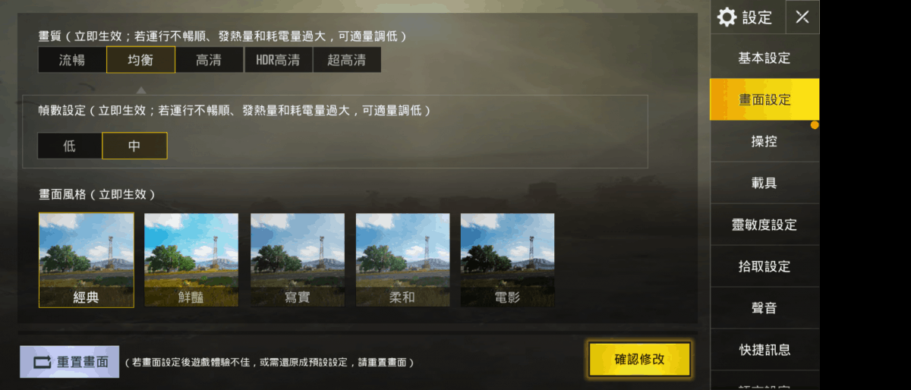Set graphics quality to 均衡
Screen dimensions: 911x390
click(x=141, y=60)
